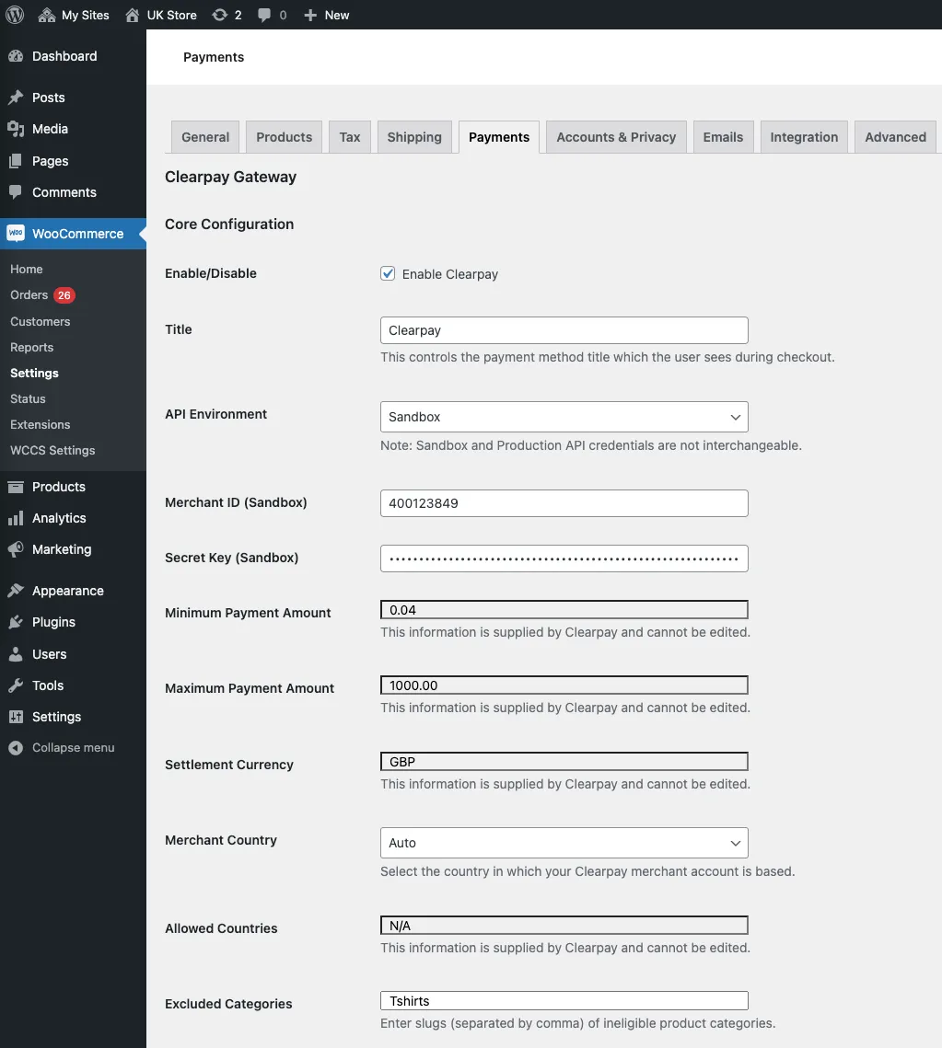Open the comments bubble icon in toolbar

coord(264,15)
